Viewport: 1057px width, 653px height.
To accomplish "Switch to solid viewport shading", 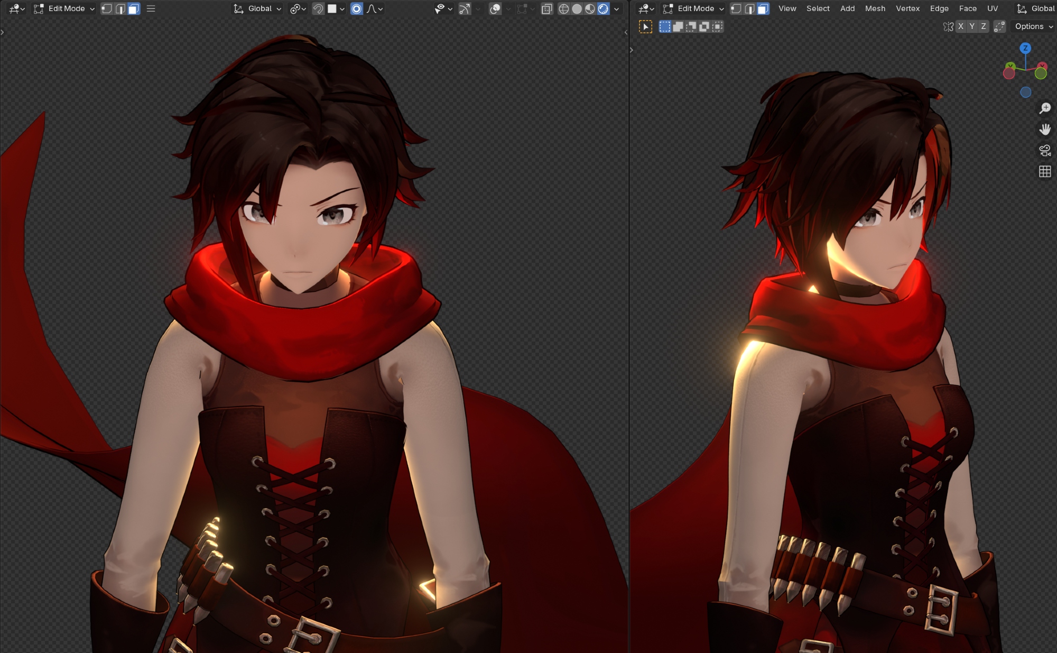I will [x=577, y=8].
